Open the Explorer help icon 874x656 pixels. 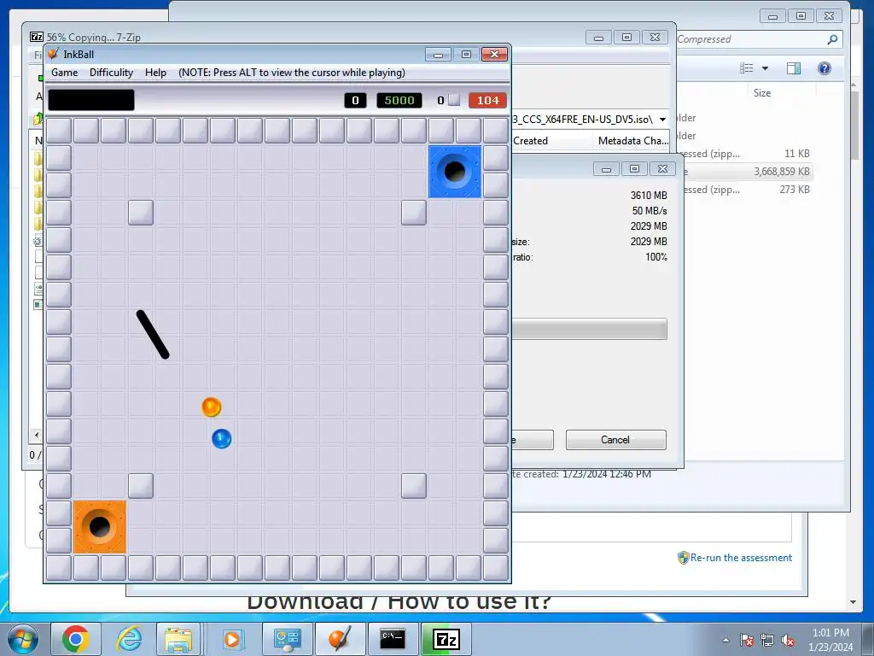pos(824,68)
